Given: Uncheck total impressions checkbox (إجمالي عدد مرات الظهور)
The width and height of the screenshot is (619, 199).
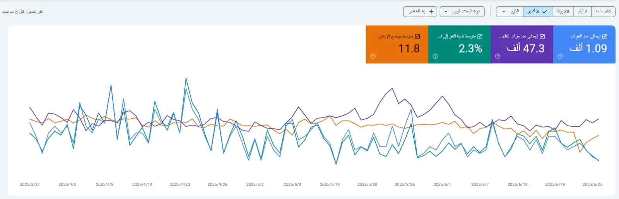Looking at the screenshot, I should pyautogui.click(x=542, y=36).
